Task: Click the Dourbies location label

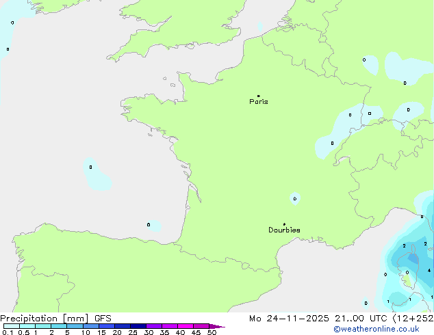Action: pos(284,230)
